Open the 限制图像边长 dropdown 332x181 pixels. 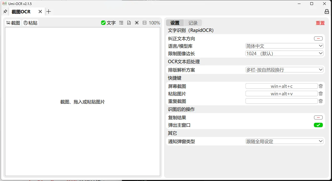pyautogui.click(x=284, y=53)
